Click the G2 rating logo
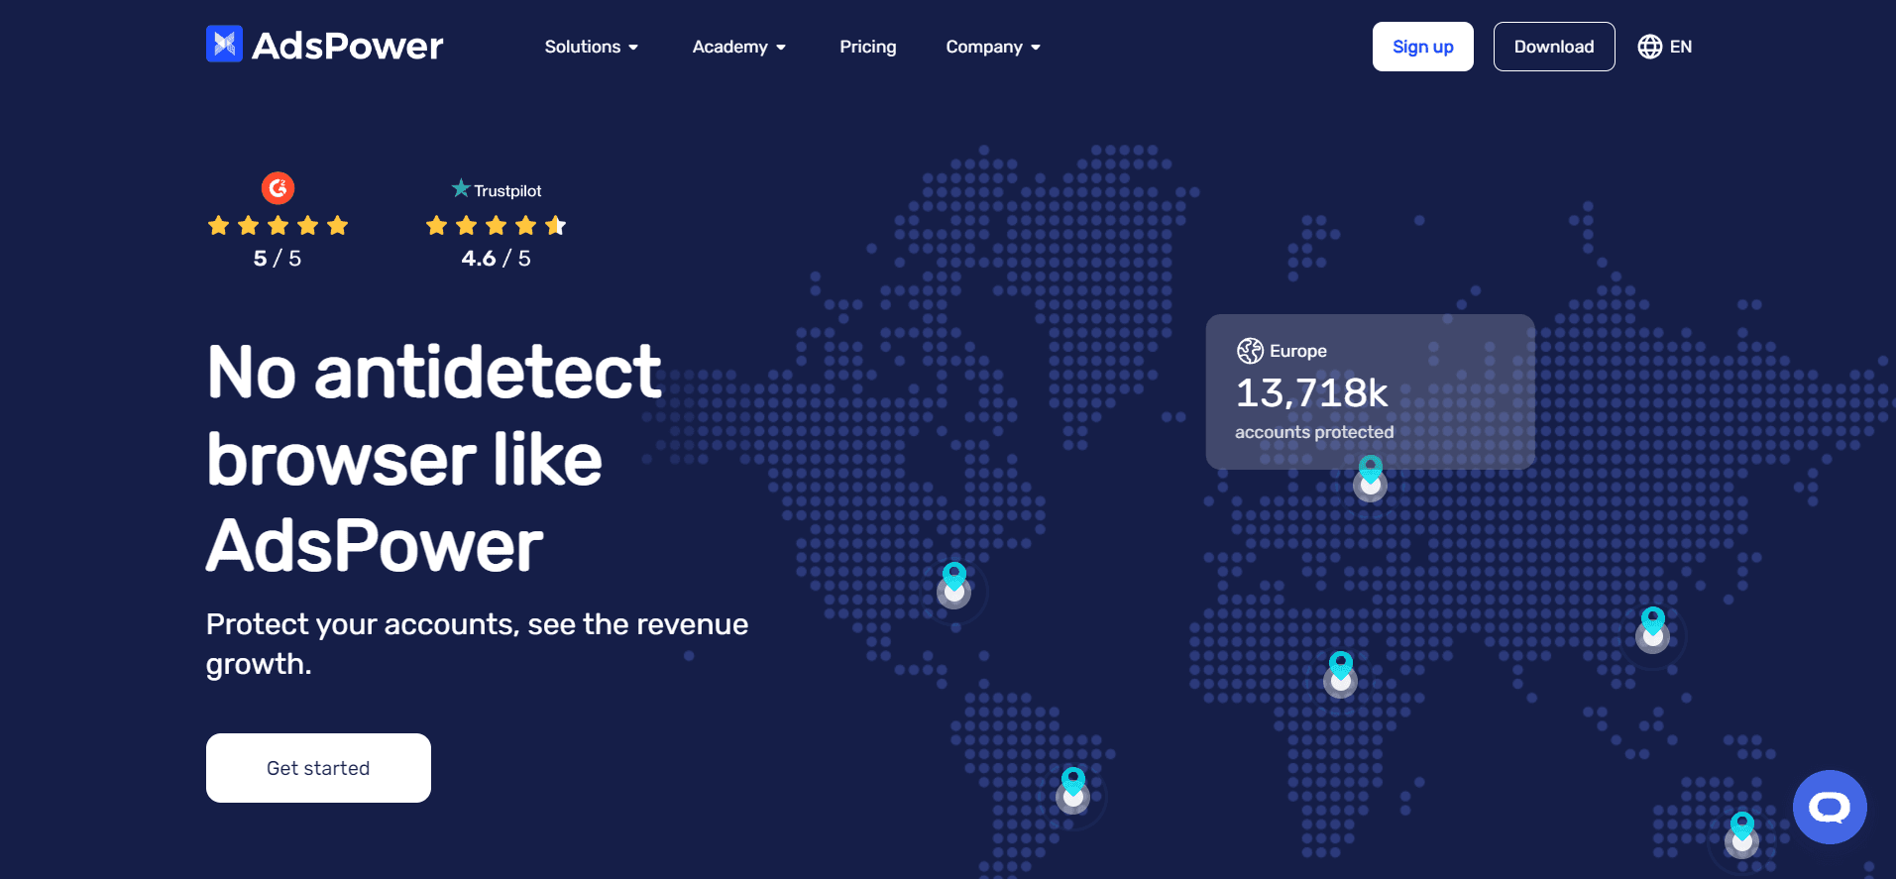 [x=278, y=187]
